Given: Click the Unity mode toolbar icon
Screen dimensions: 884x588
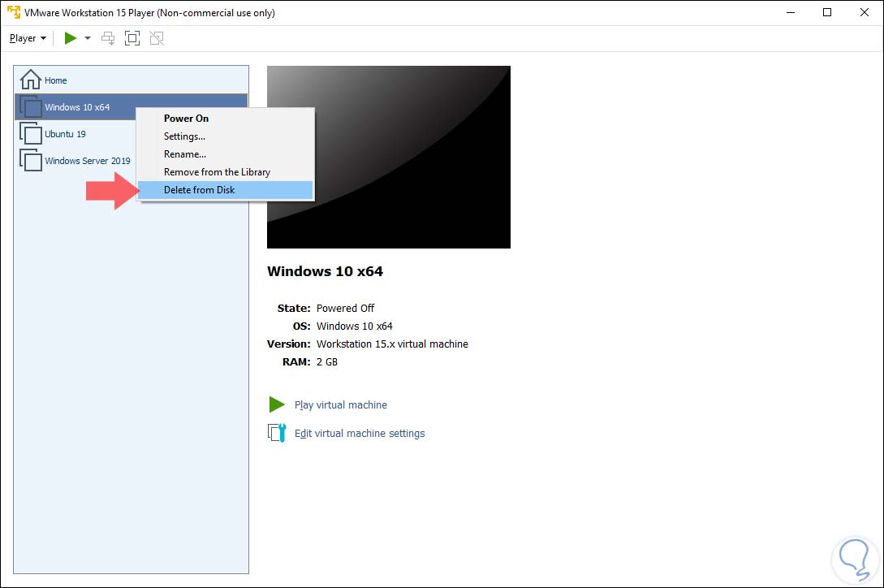Looking at the screenshot, I should pyautogui.click(x=157, y=38).
